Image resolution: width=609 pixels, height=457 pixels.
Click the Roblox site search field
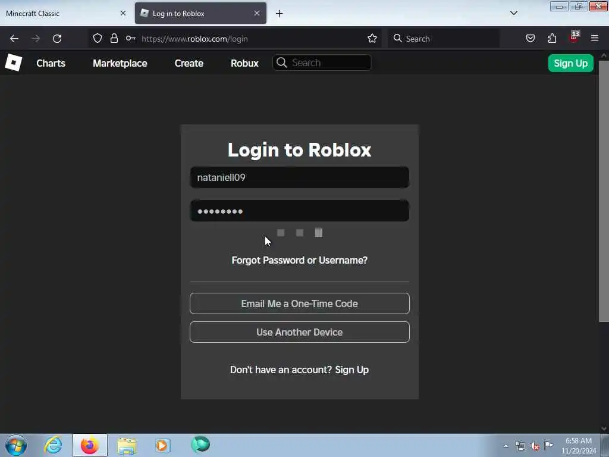click(x=322, y=62)
